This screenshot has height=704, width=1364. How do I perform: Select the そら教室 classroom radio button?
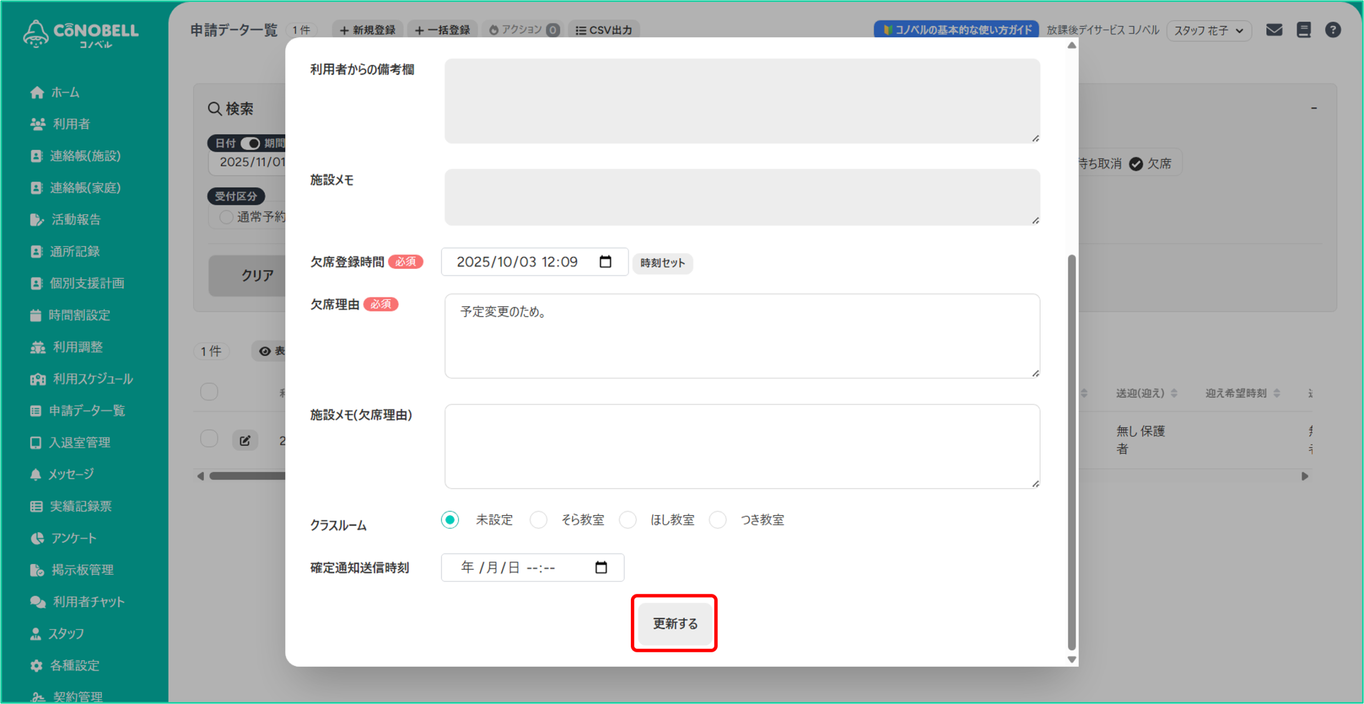click(539, 519)
